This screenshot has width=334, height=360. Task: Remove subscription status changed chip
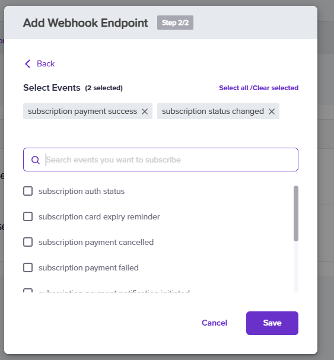pos(272,111)
